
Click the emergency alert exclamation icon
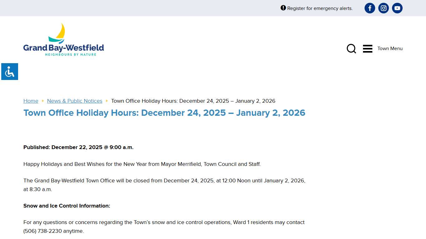tap(283, 8)
